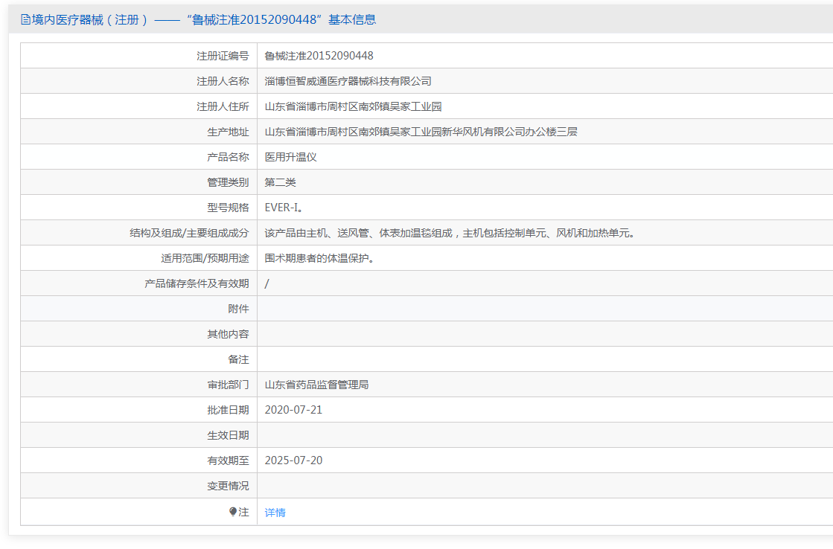Select the 变更情况 label
Screen dimensions: 833x549
pyautogui.click(x=228, y=486)
